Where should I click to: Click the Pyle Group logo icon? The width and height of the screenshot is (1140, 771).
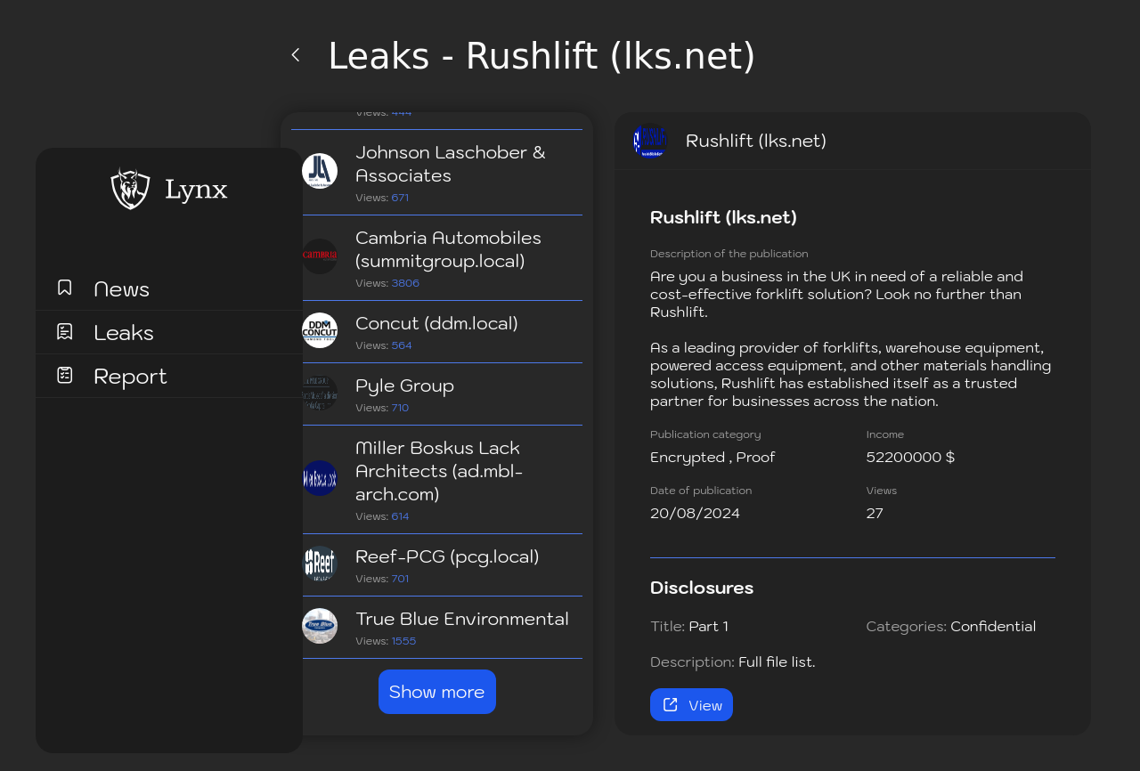320,393
